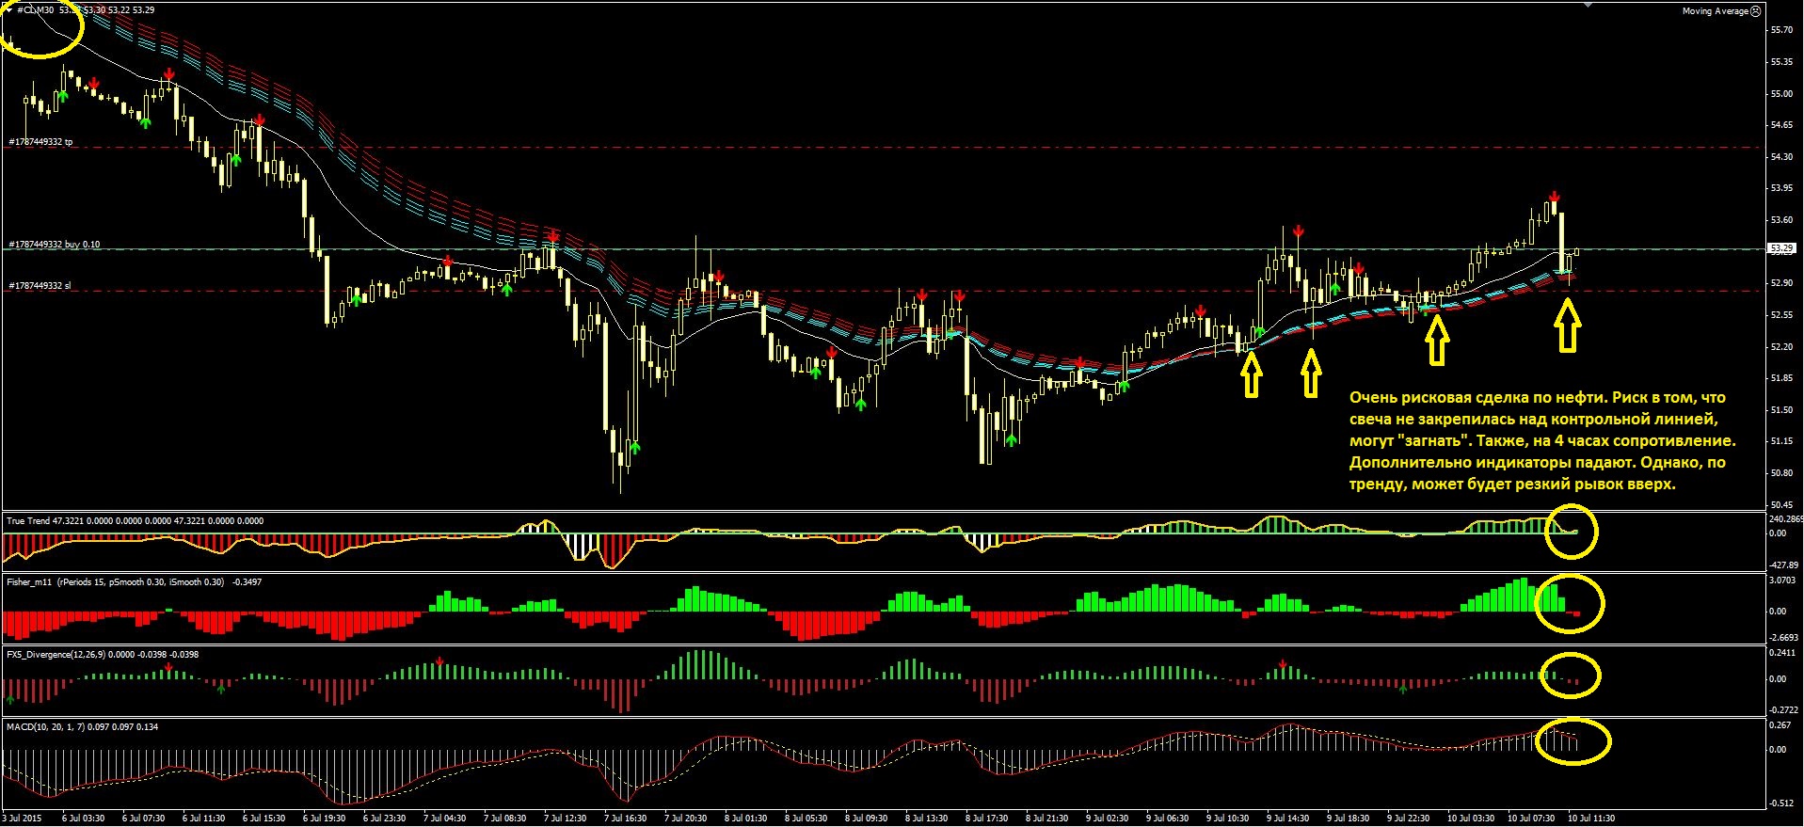Click time axis label 6 Jul 15:30

263,819
